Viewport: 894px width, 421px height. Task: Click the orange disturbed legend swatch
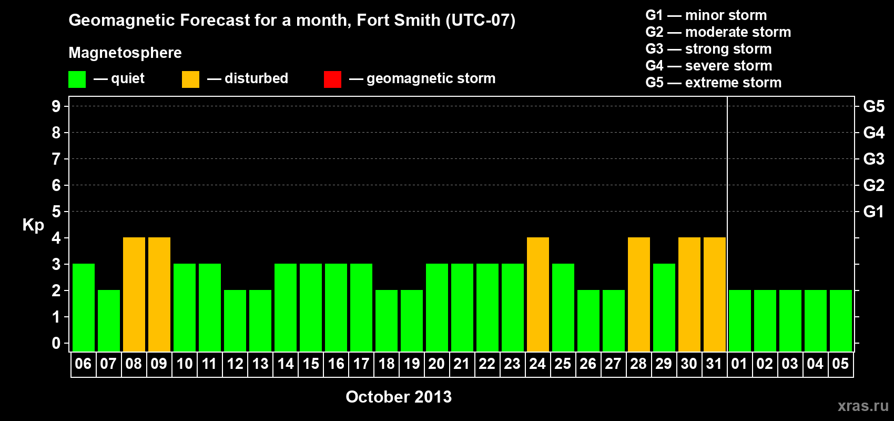190,79
